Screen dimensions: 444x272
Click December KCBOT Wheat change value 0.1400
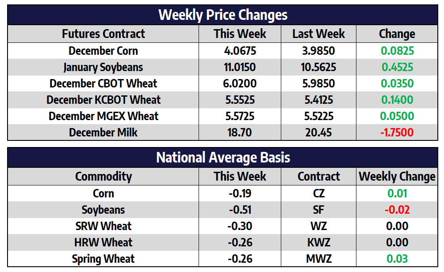pos(397,100)
